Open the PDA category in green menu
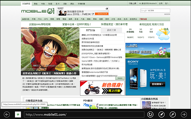The height and width of the screenshot is (119, 191). [x=40, y=19]
